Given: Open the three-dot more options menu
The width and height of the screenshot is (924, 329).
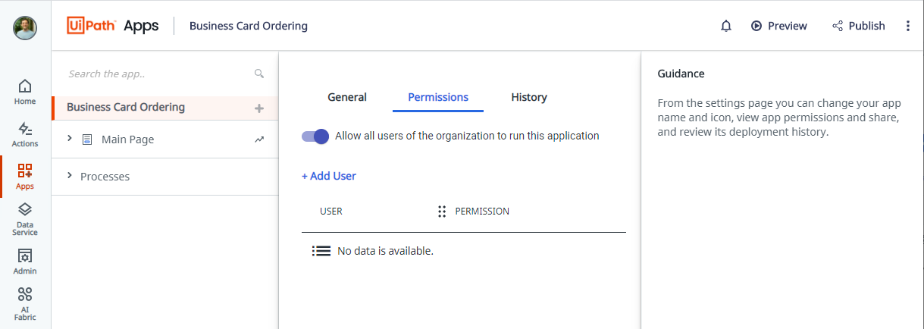Looking at the screenshot, I should (908, 26).
